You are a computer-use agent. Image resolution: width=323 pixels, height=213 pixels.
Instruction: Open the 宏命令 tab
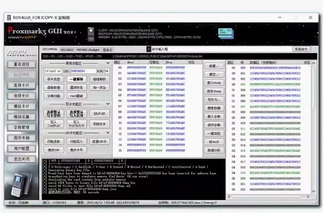point(108,50)
